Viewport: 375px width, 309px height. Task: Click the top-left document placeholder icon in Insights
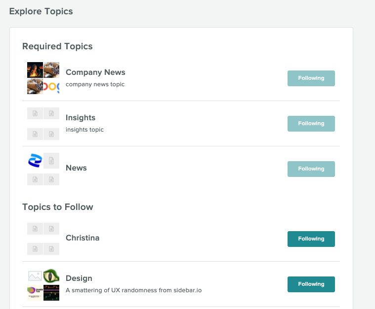tap(35, 113)
